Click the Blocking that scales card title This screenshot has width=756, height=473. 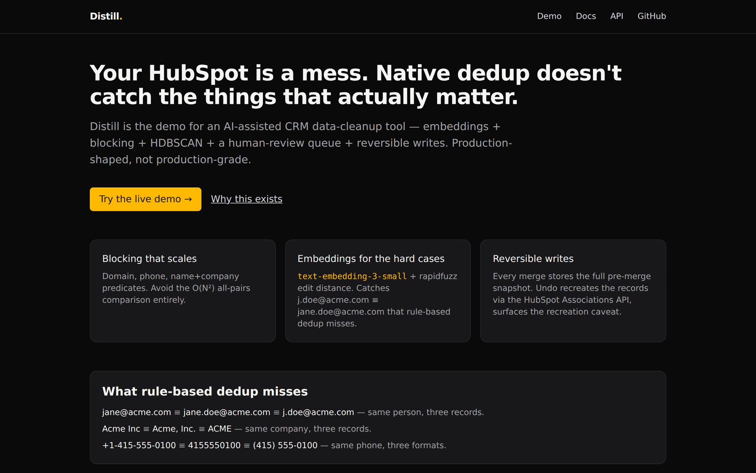(150, 259)
